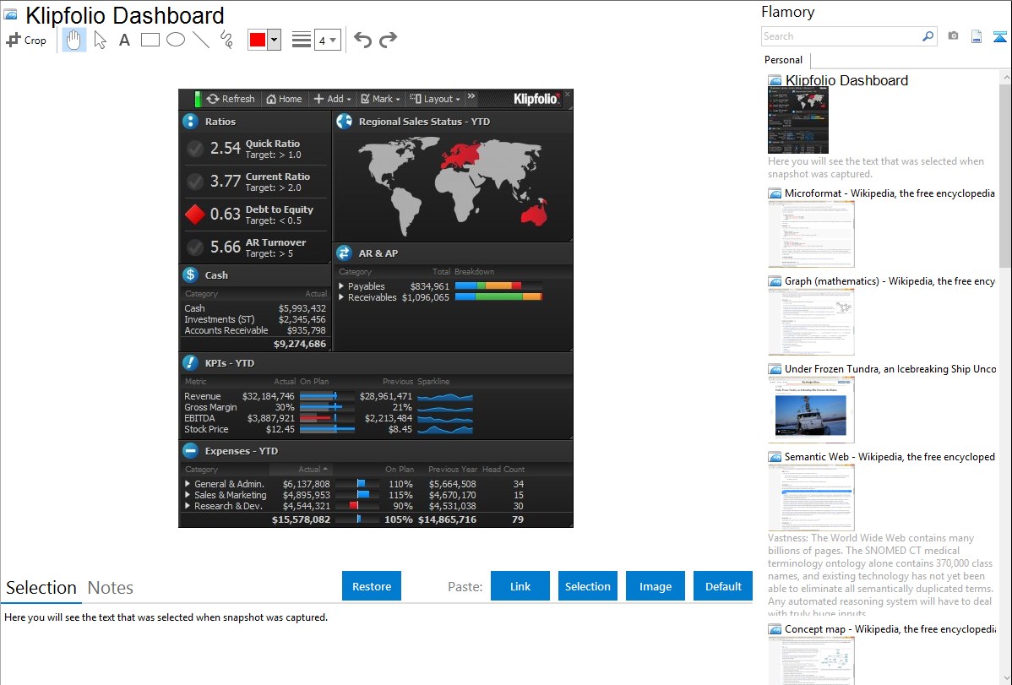
Task: Select the ellipse shape tool
Action: (176, 40)
